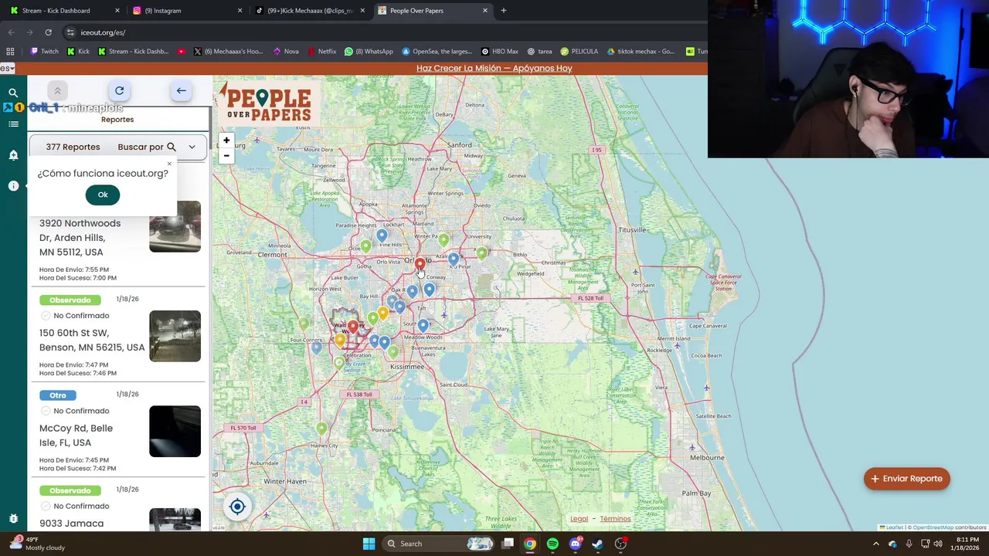Open the Legal link on map

point(579,519)
